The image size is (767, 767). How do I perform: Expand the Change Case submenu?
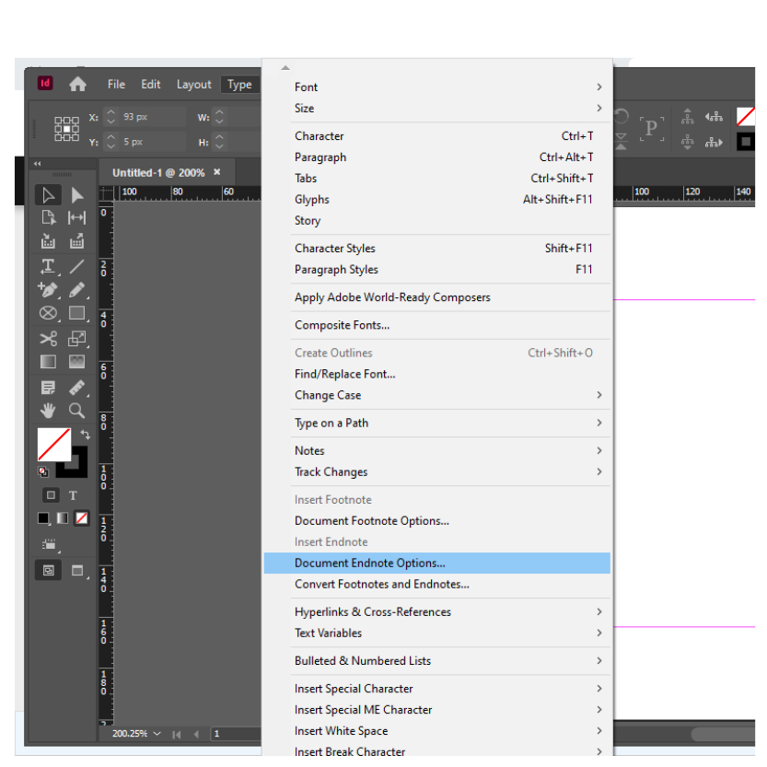436,395
